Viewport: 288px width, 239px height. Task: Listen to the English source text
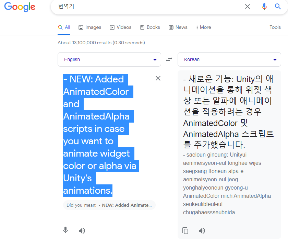(82, 230)
